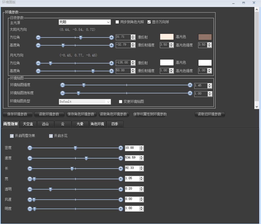This screenshot has height=224, width=261.
Task: Click plus icon on 透明 slider
Action: [121, 189]
